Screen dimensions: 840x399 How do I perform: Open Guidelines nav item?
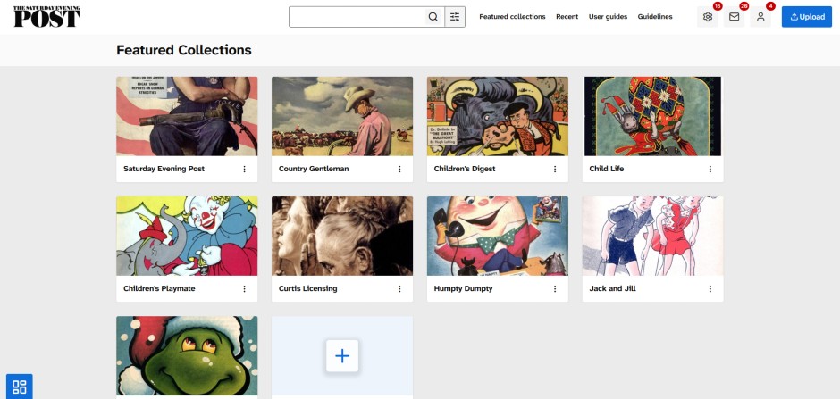[655, 17]
